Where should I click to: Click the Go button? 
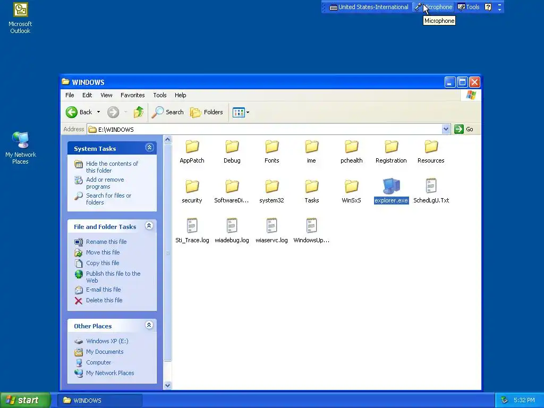tap(464, 129)
